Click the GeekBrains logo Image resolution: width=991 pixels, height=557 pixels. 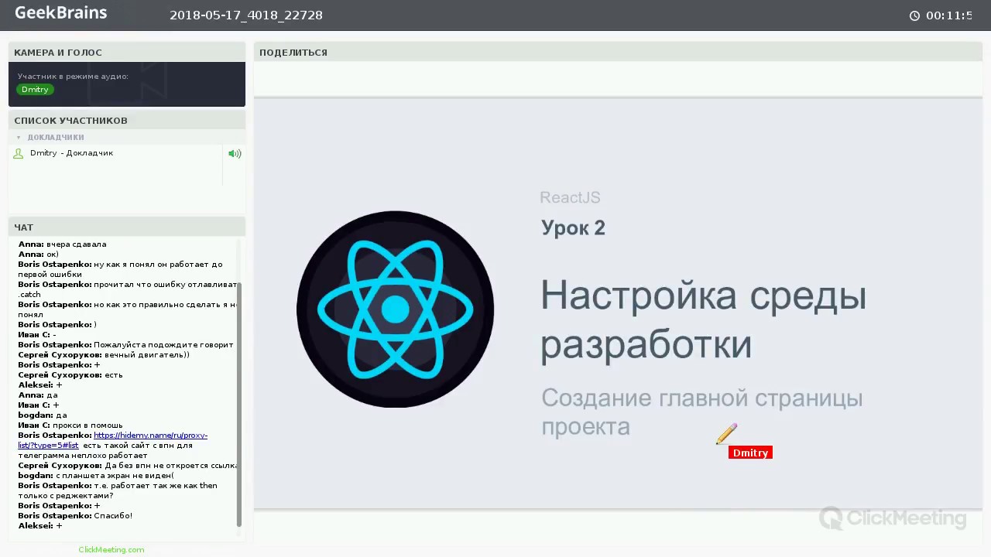(60, 13)
